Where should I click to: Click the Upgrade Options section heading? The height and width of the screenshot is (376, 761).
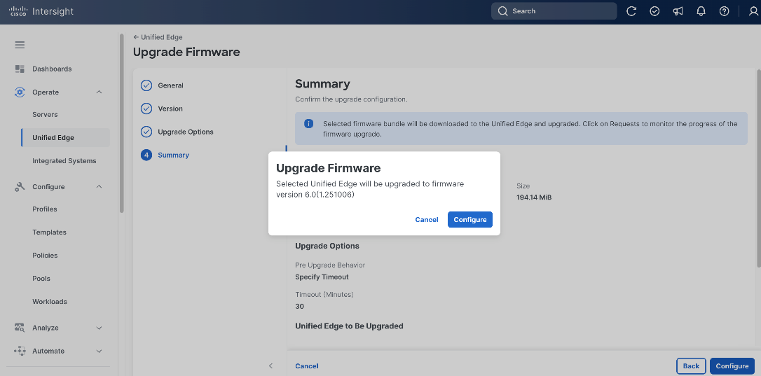[x=327, y=246]
